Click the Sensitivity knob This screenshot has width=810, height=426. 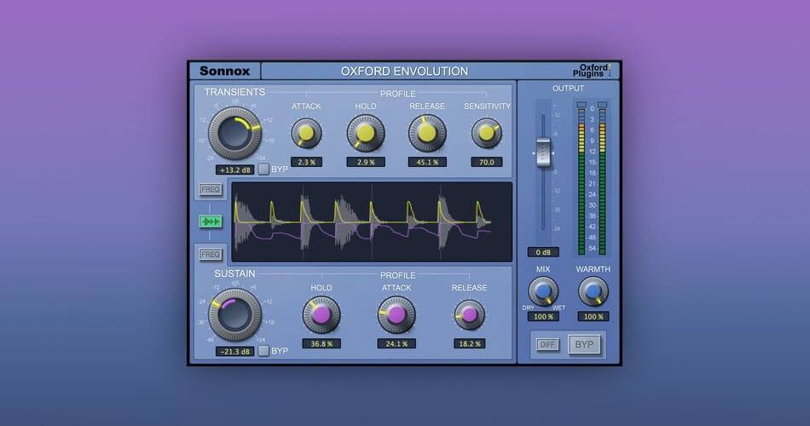pyautogui.click(x=487, y=133)
